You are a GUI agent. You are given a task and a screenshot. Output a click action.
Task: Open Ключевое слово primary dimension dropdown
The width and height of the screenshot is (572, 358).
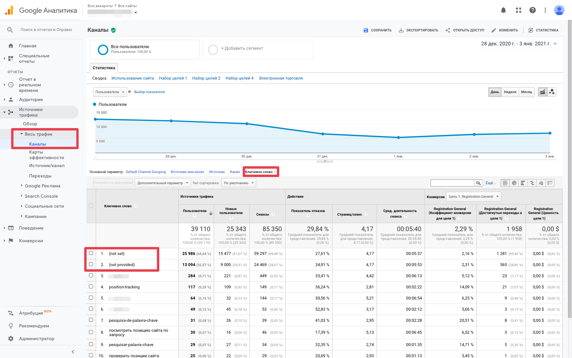point(261,172)
